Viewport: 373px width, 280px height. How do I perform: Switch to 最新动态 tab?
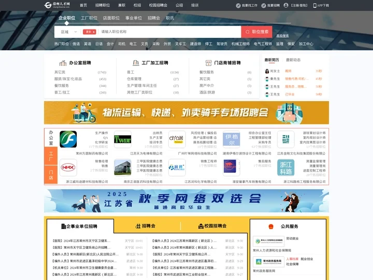click(293, 60)
